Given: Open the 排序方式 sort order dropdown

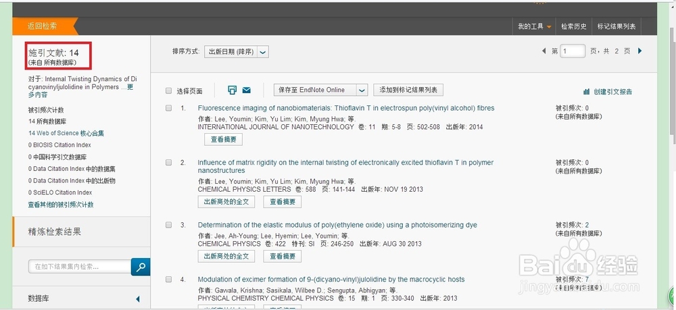Looking at the screenshot, I should (x=236, y=51).
